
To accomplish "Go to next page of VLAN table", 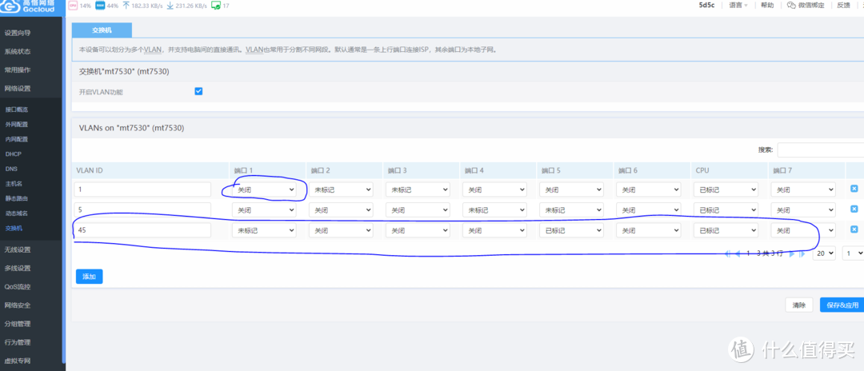I will (x=792, y=253).
